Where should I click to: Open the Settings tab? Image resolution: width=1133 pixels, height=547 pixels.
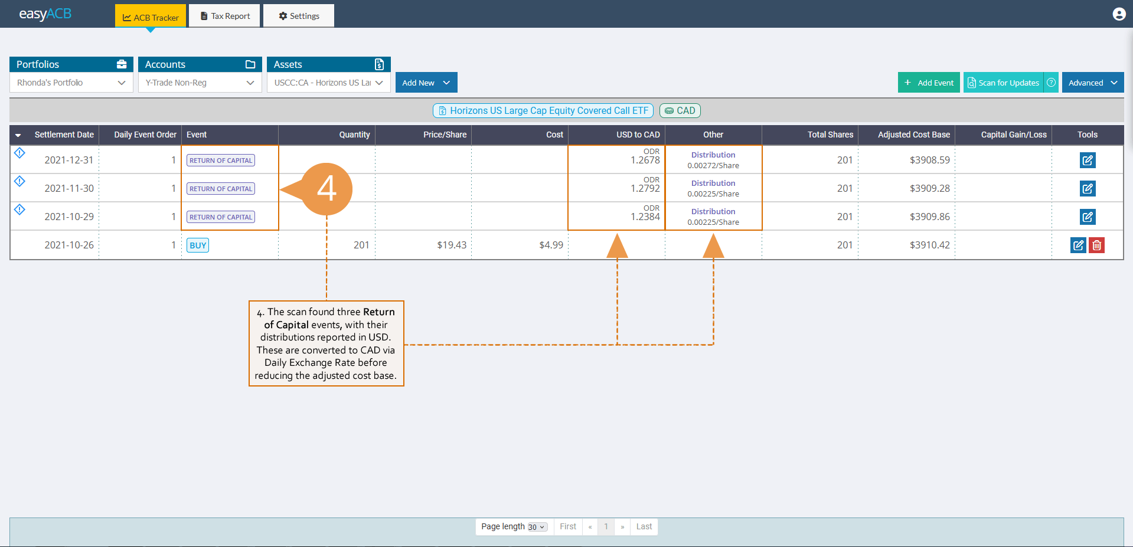[x=299, y=16]
